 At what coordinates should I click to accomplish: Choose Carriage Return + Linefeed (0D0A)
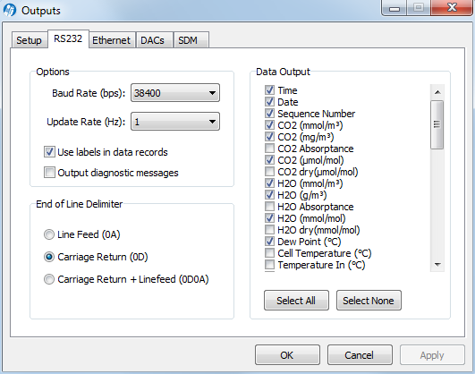(x=49, y=279)
